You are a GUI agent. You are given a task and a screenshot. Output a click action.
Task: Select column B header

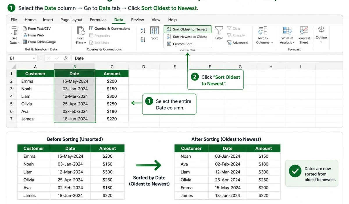click(x=74, y=67)
